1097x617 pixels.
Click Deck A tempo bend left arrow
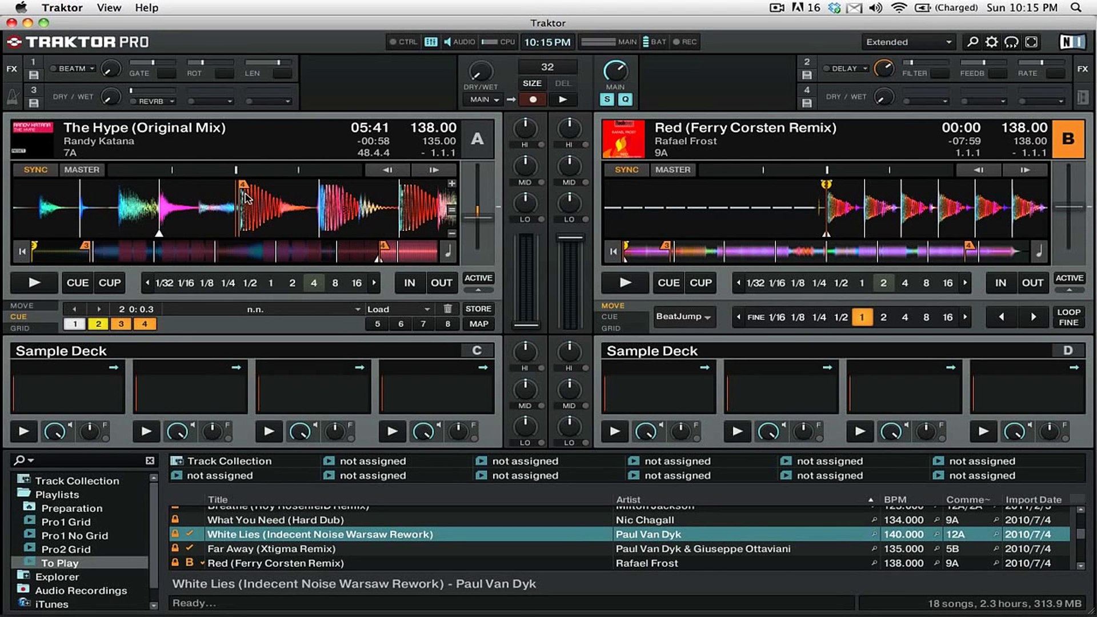pyautogui.click(x=387, y=170)
